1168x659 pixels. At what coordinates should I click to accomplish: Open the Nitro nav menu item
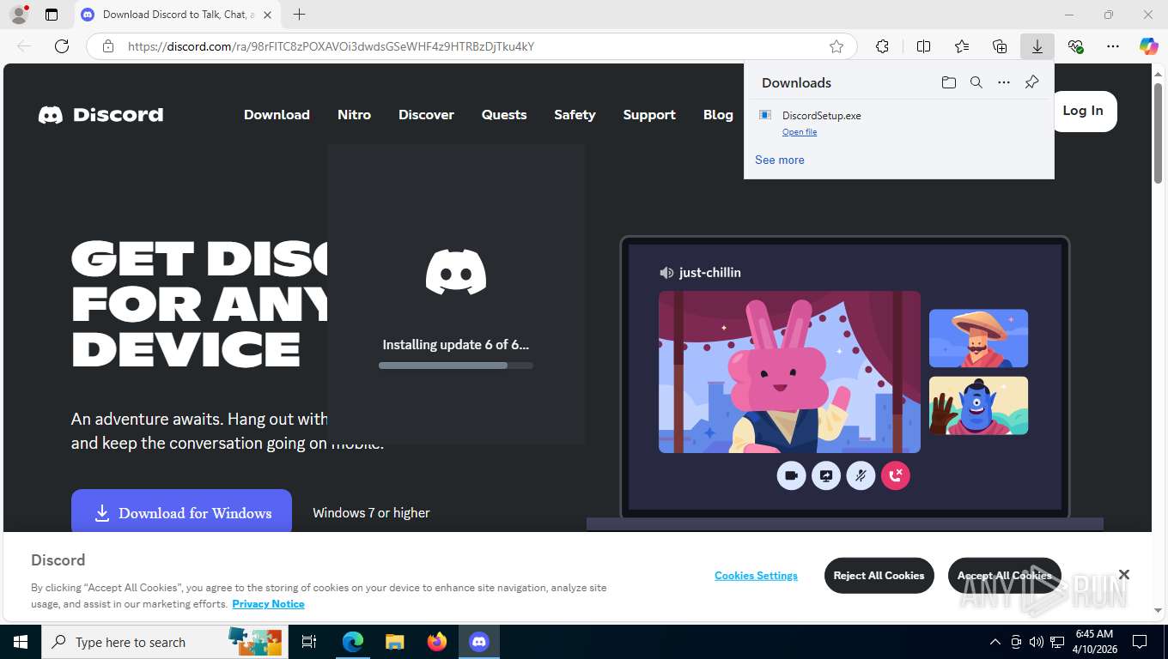point(354,115)
